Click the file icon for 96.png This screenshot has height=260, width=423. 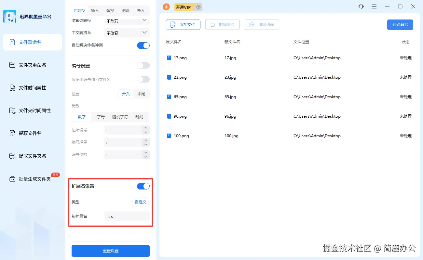pos(169,116)
